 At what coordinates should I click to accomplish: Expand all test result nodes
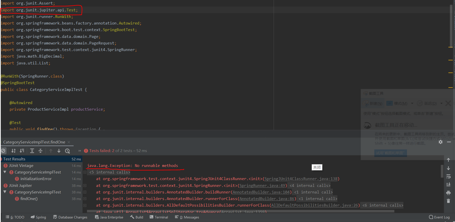32,151
